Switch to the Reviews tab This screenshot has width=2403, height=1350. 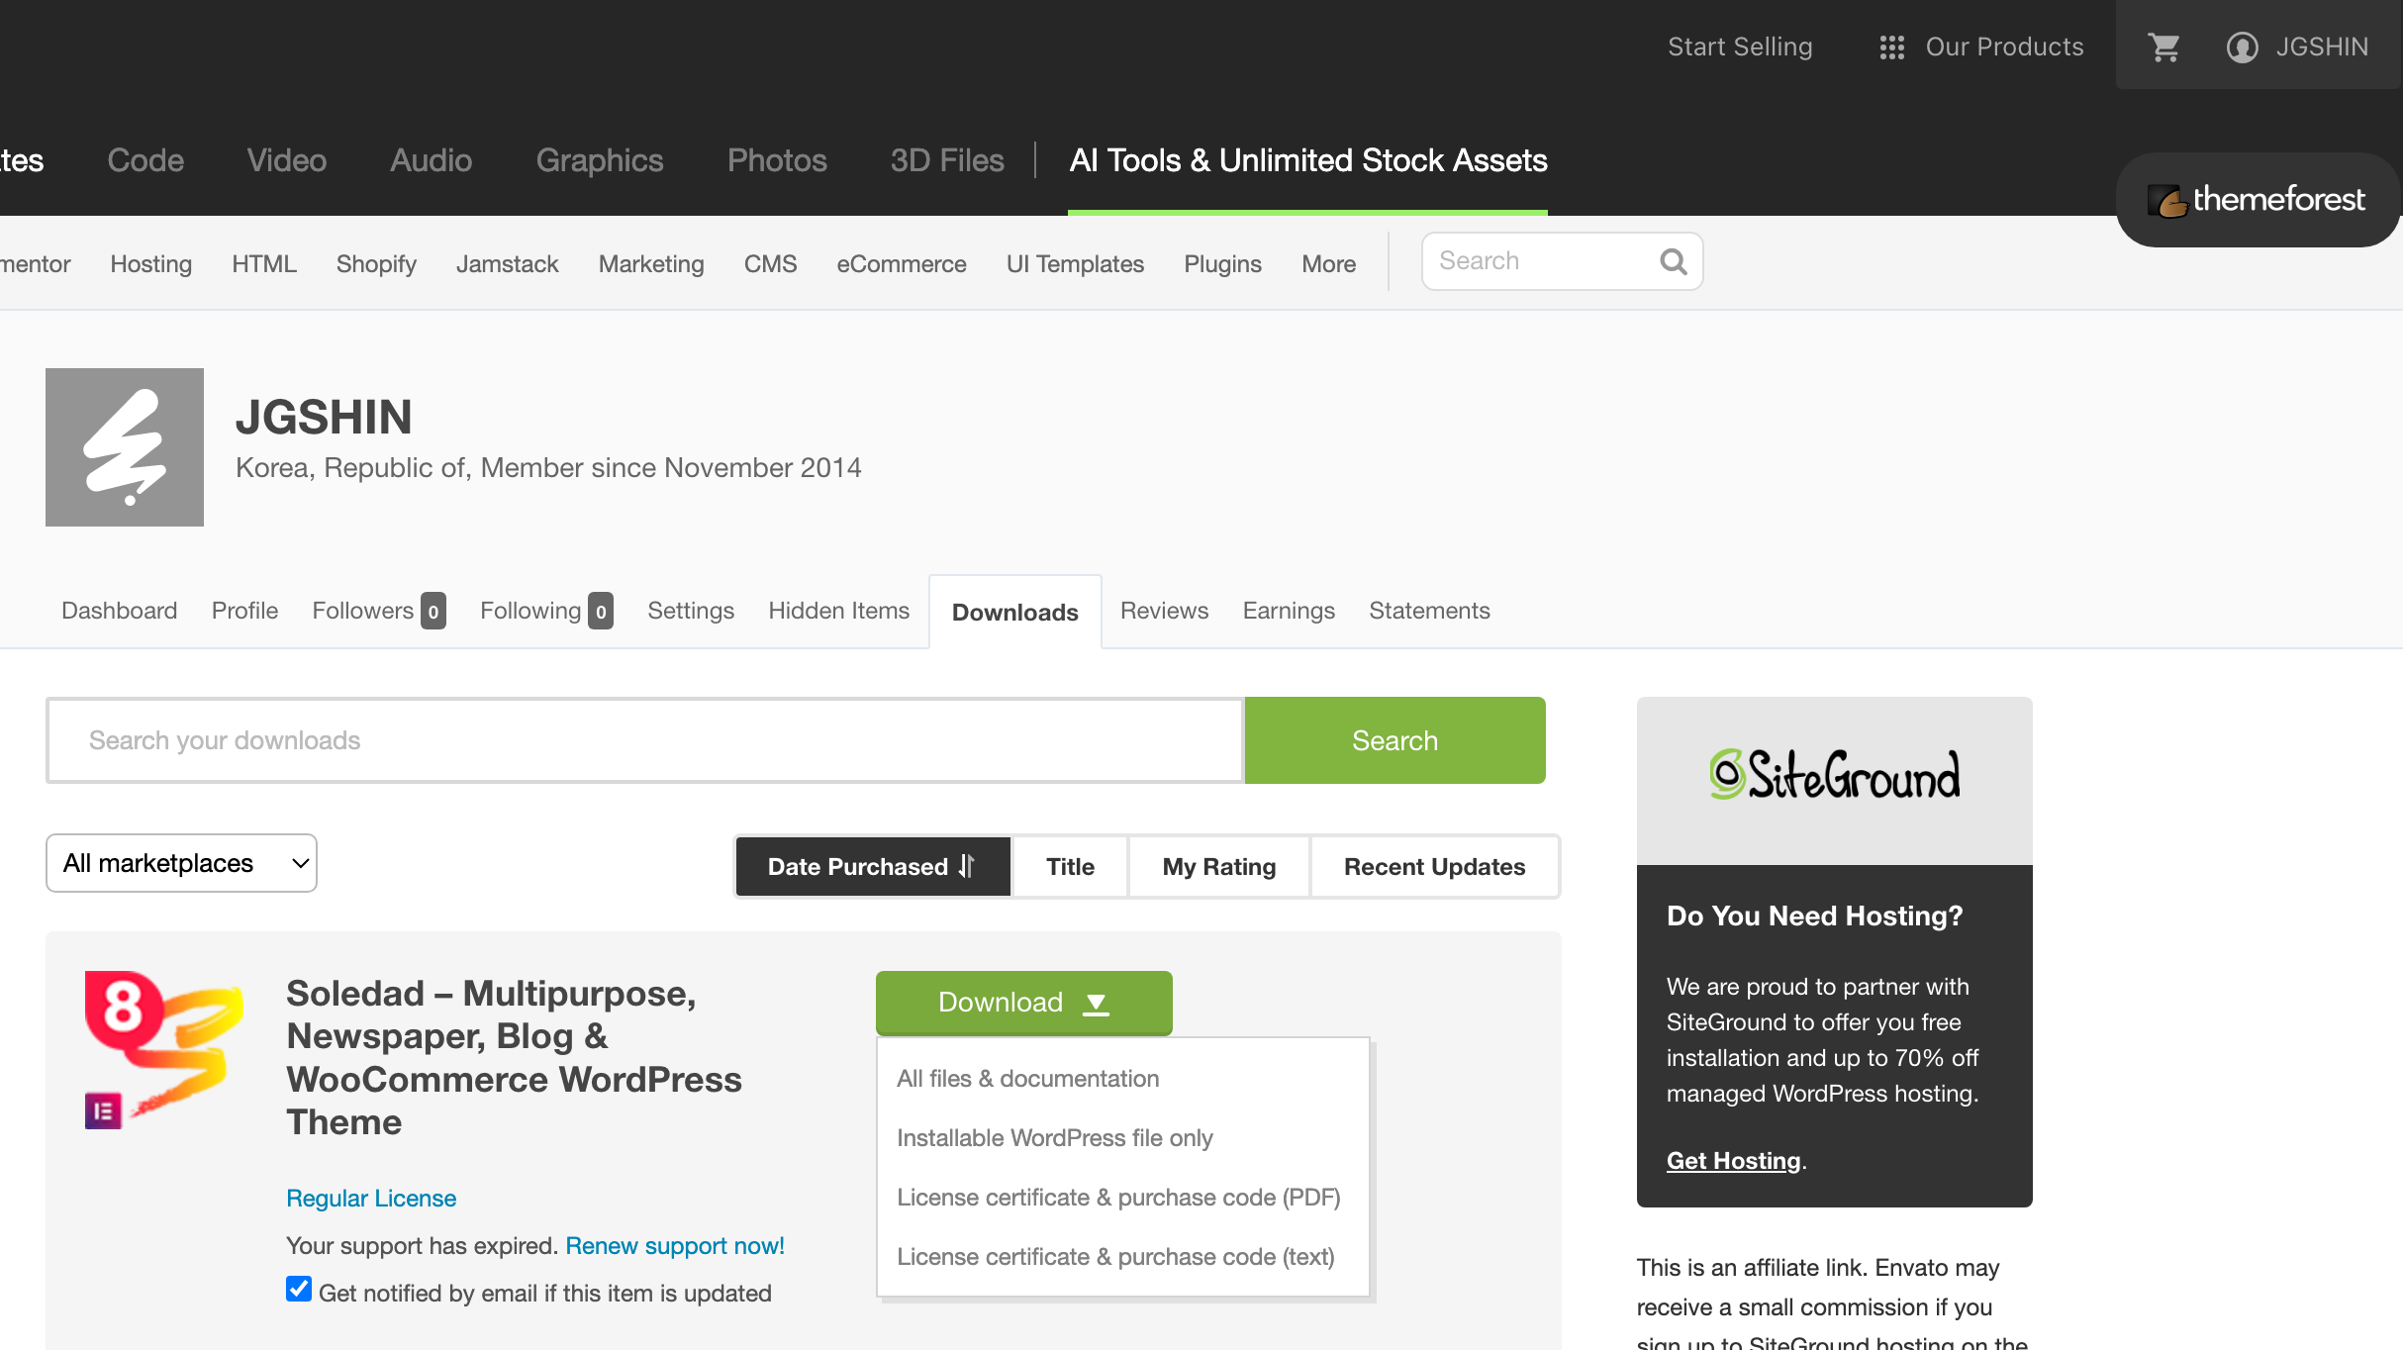pos(1164,611)
